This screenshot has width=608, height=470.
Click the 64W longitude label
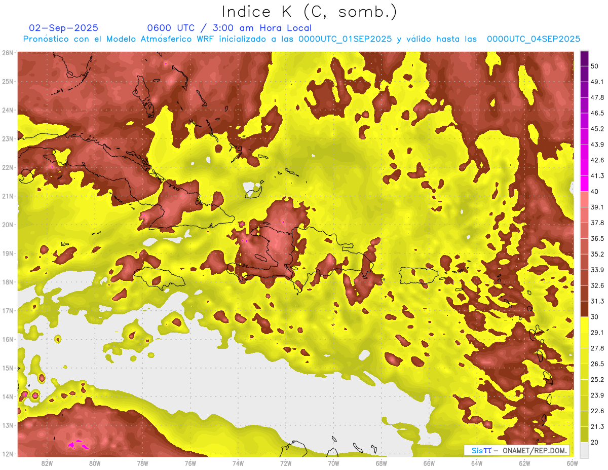point(476,463)
